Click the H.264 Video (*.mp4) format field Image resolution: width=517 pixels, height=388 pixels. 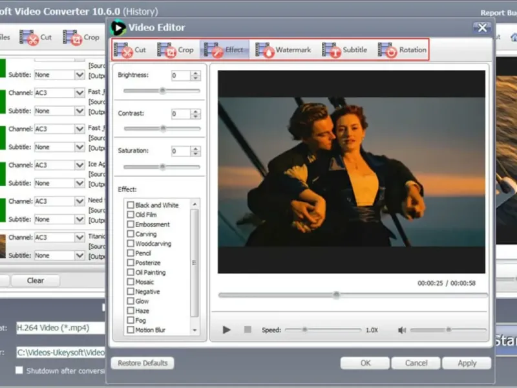pos(61,328)
